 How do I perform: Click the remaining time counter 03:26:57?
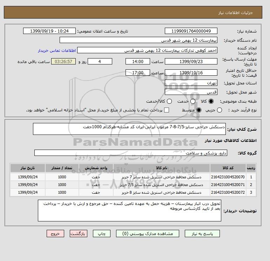click(x=63, y=61)
